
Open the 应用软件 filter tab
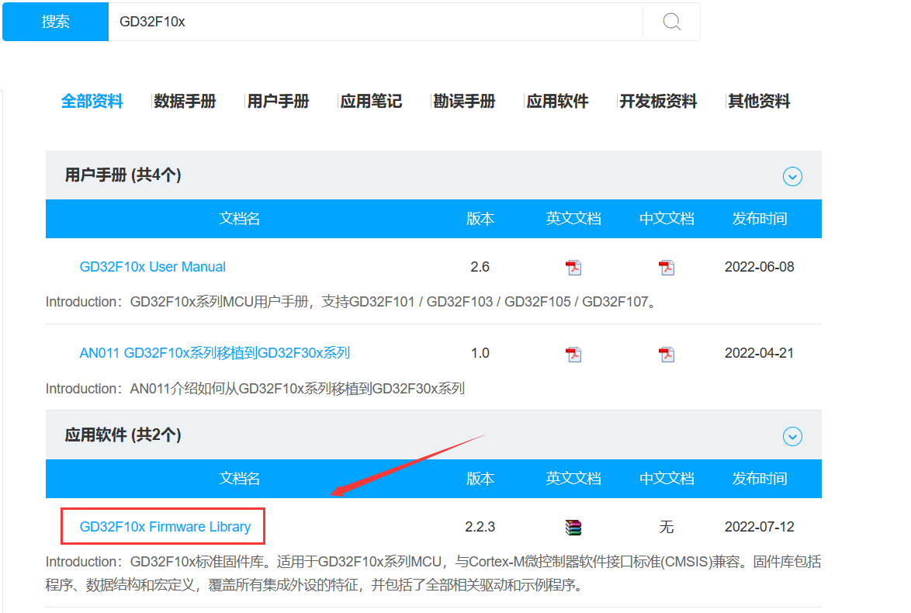pyautogui.click(x=558, y=101)
